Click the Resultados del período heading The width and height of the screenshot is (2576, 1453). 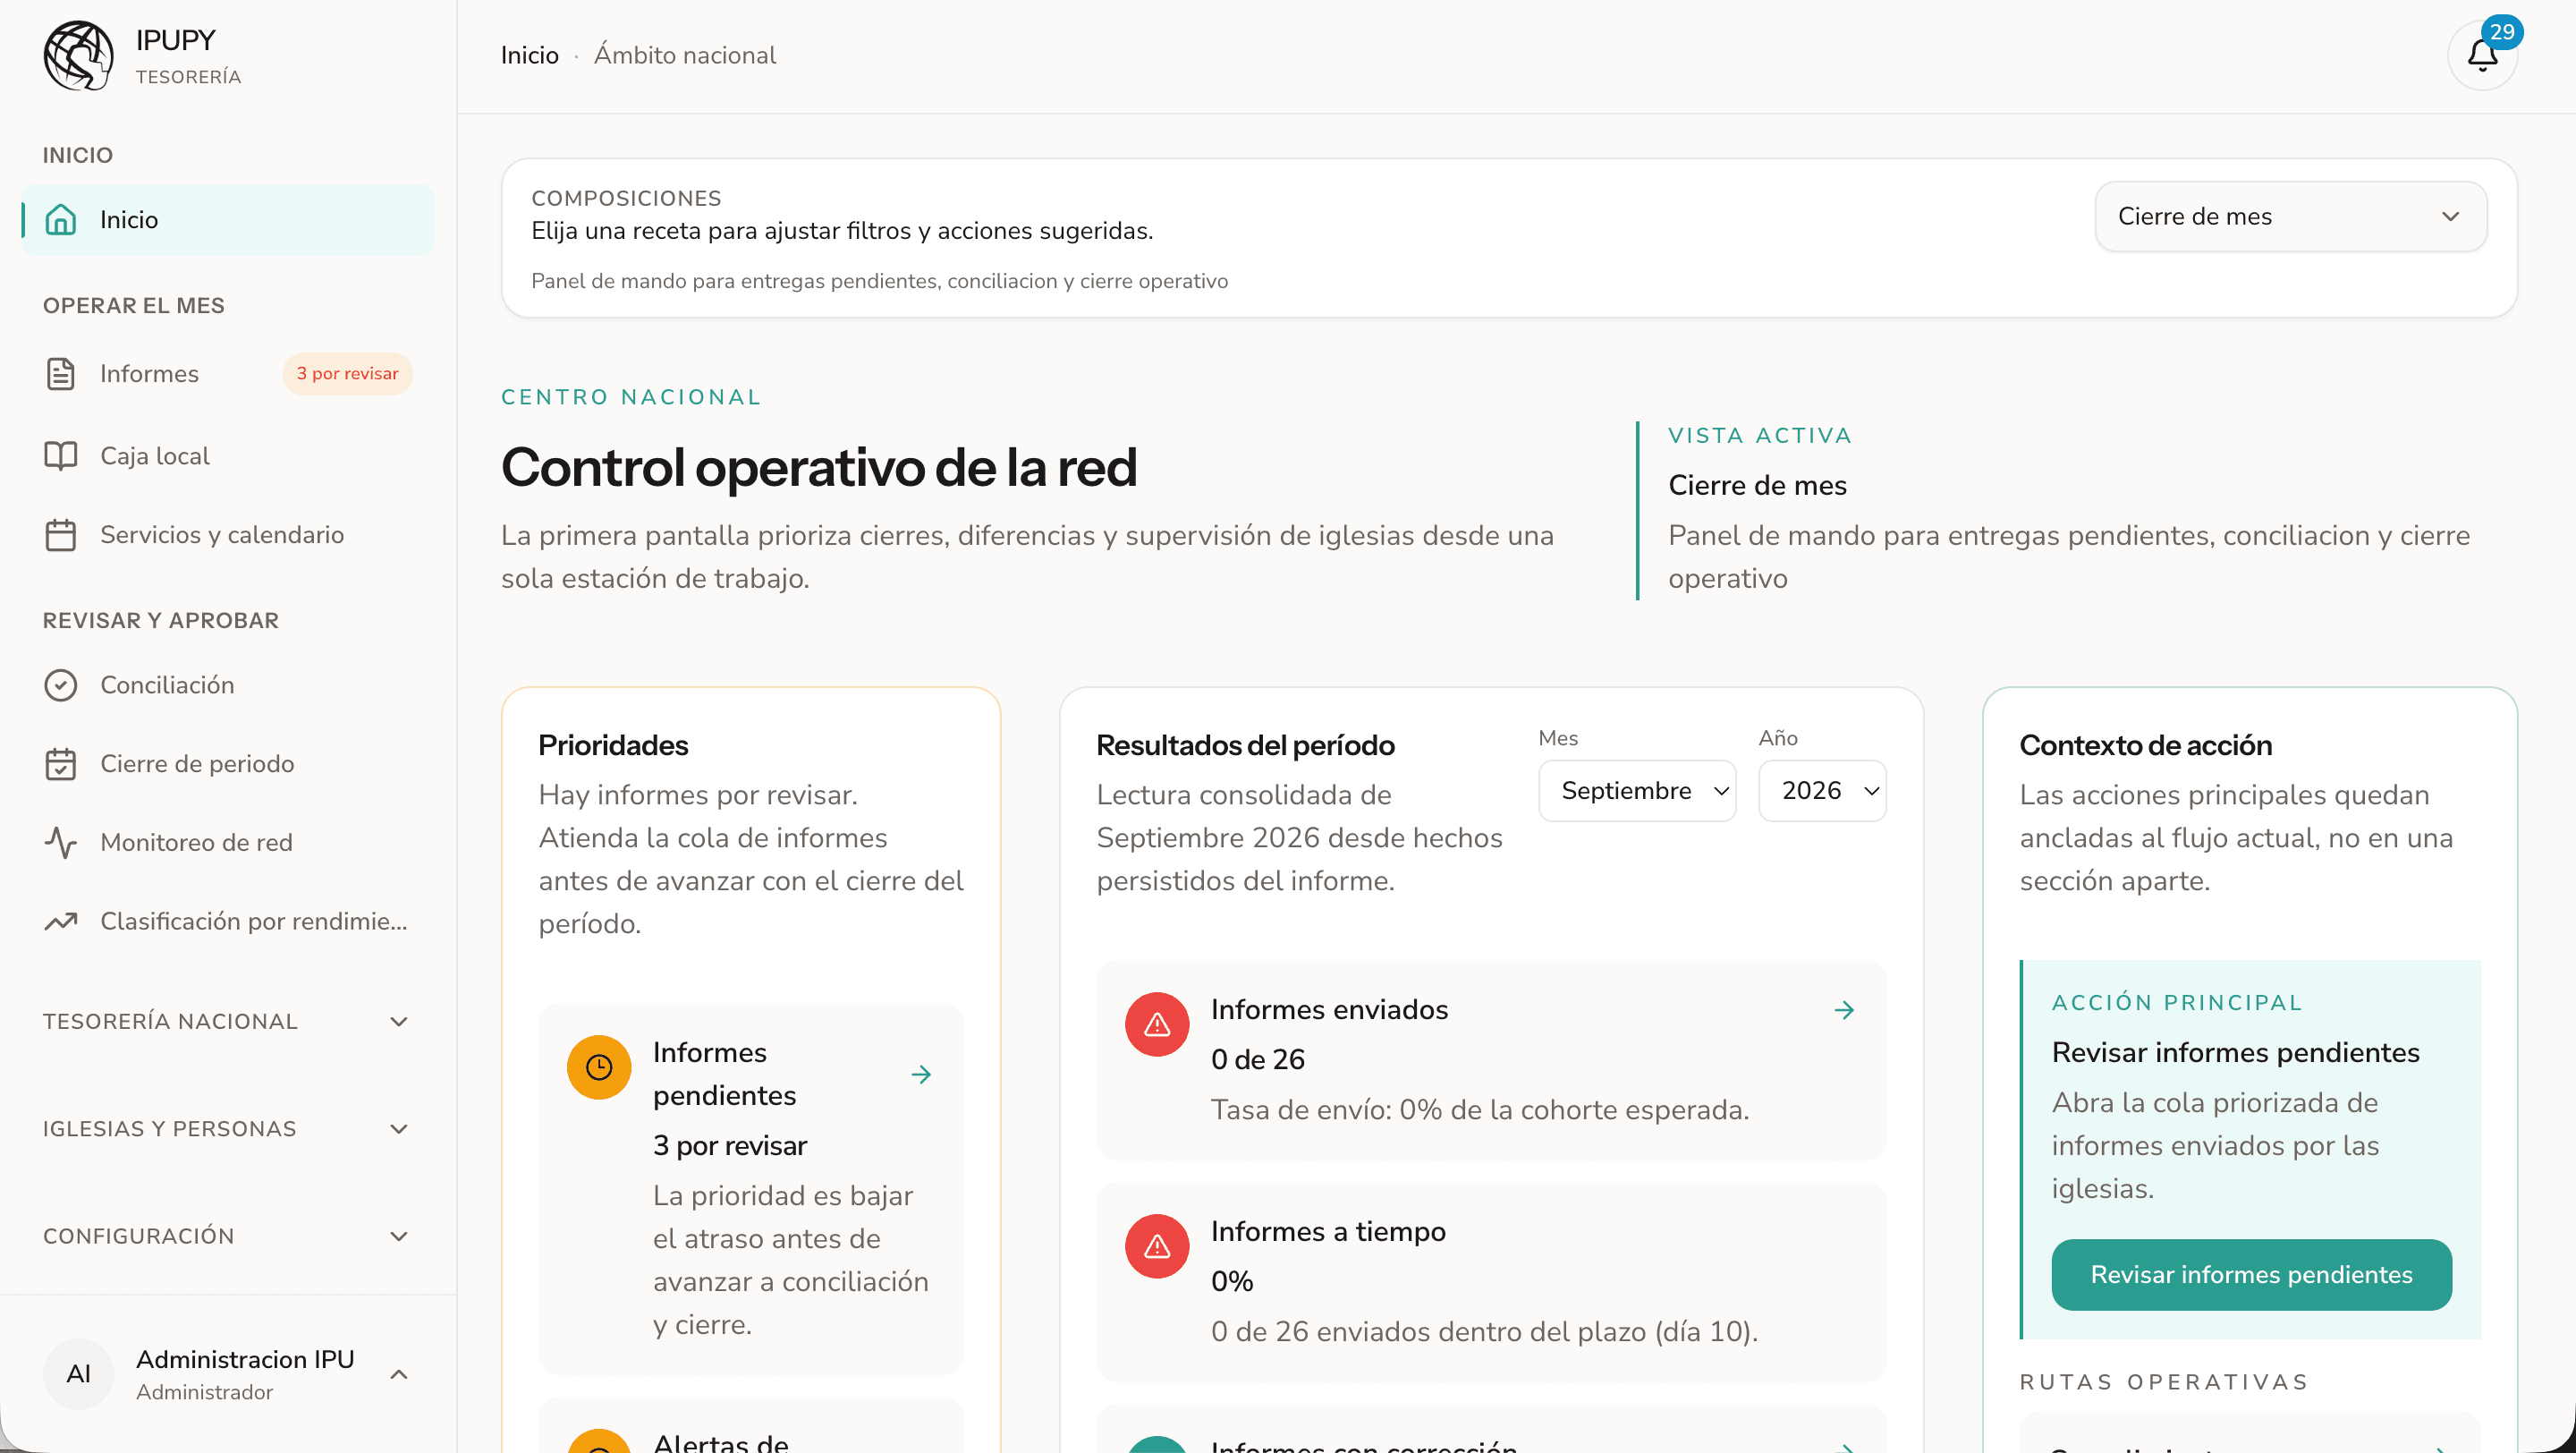pyautogui.click(x=1245, y=745)
